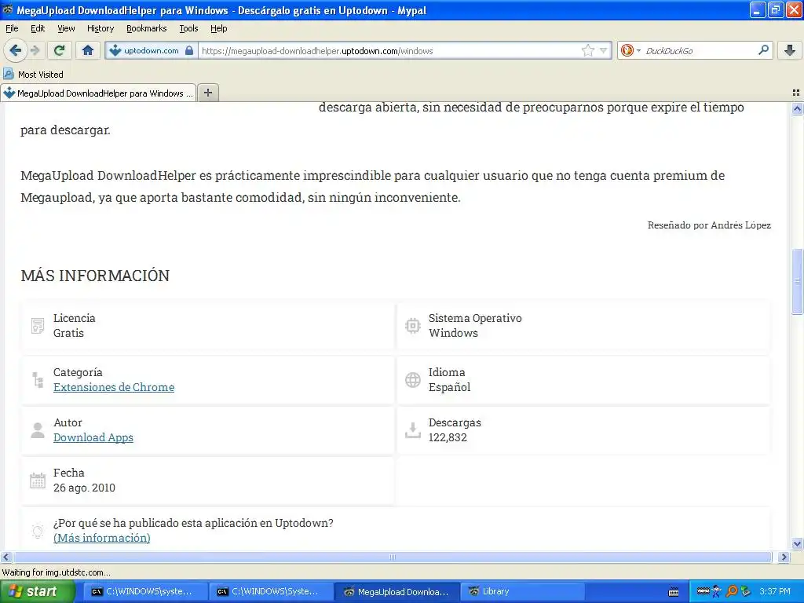
Task: Show site identity for uptodown.com padlock
Action: pyautogui.click(x=189, y=50)
